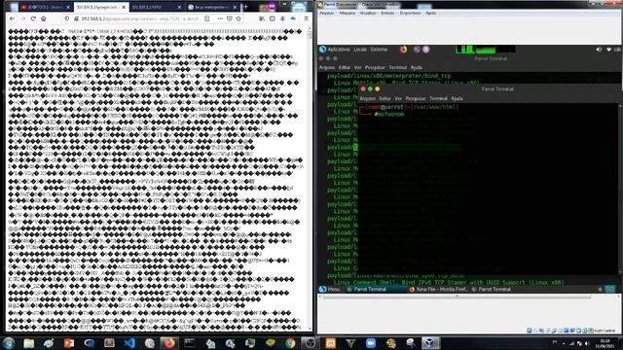
Task: Open Terminal menu in front Parrot Terminal
Action: (x=438, y=98)
